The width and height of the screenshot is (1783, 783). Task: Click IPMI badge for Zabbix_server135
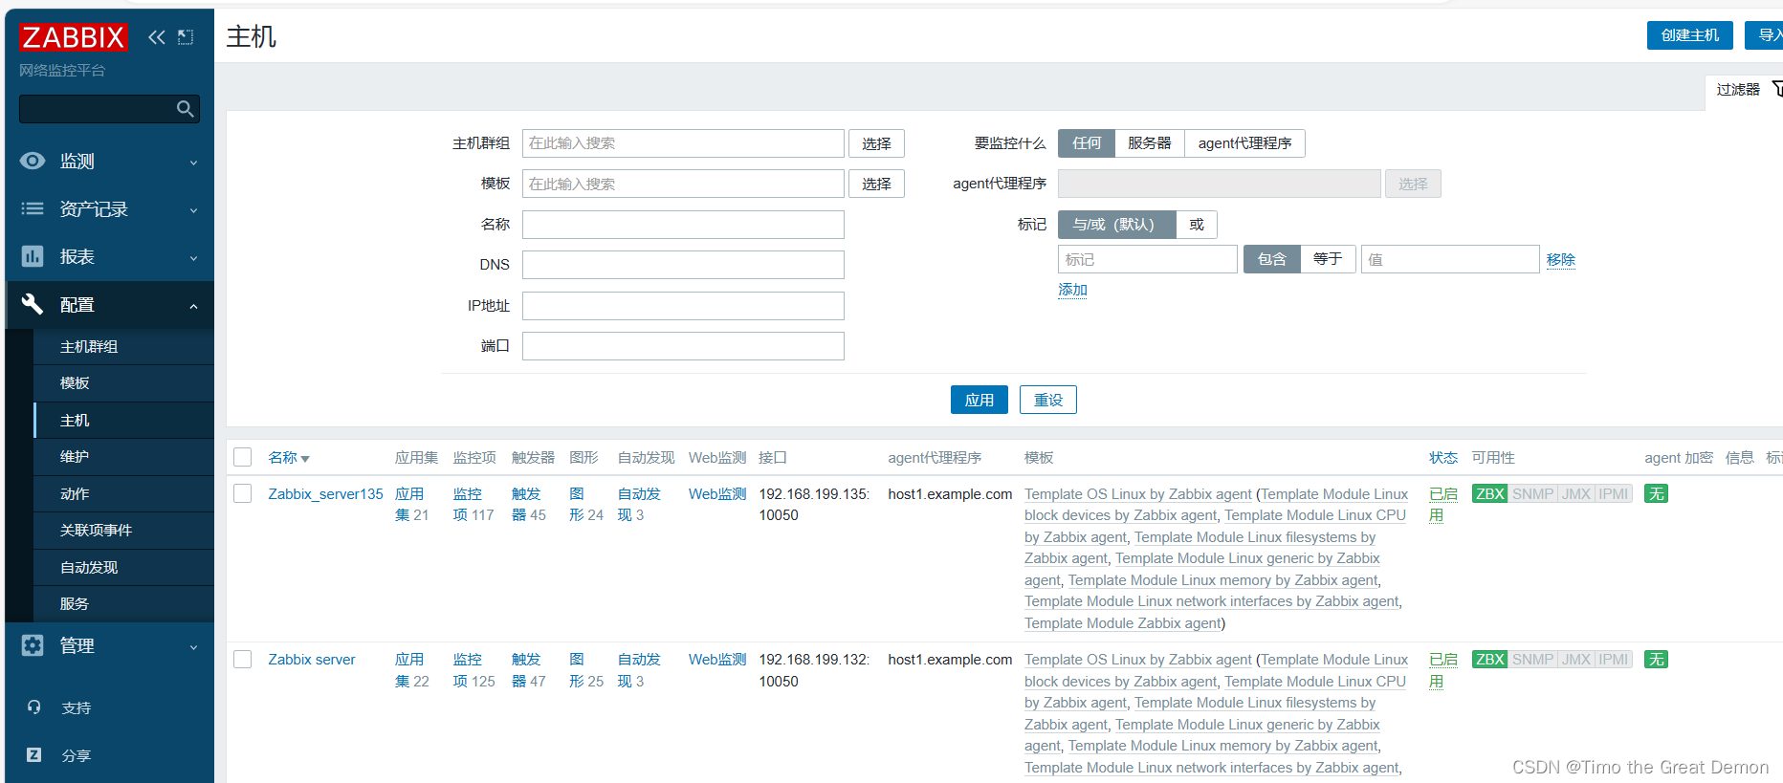[x=1613, y=494]
